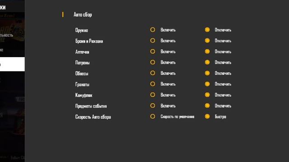Turn on Включить for Аптечки
The width and height of the screenshot is (289, 162).
[x=153, y=51]
